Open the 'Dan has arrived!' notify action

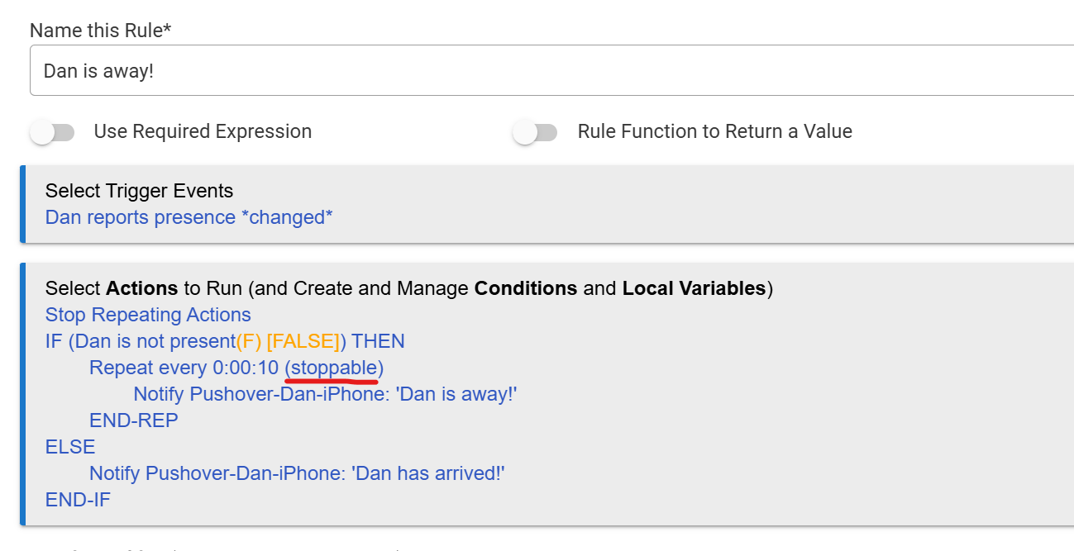point(297,473)
